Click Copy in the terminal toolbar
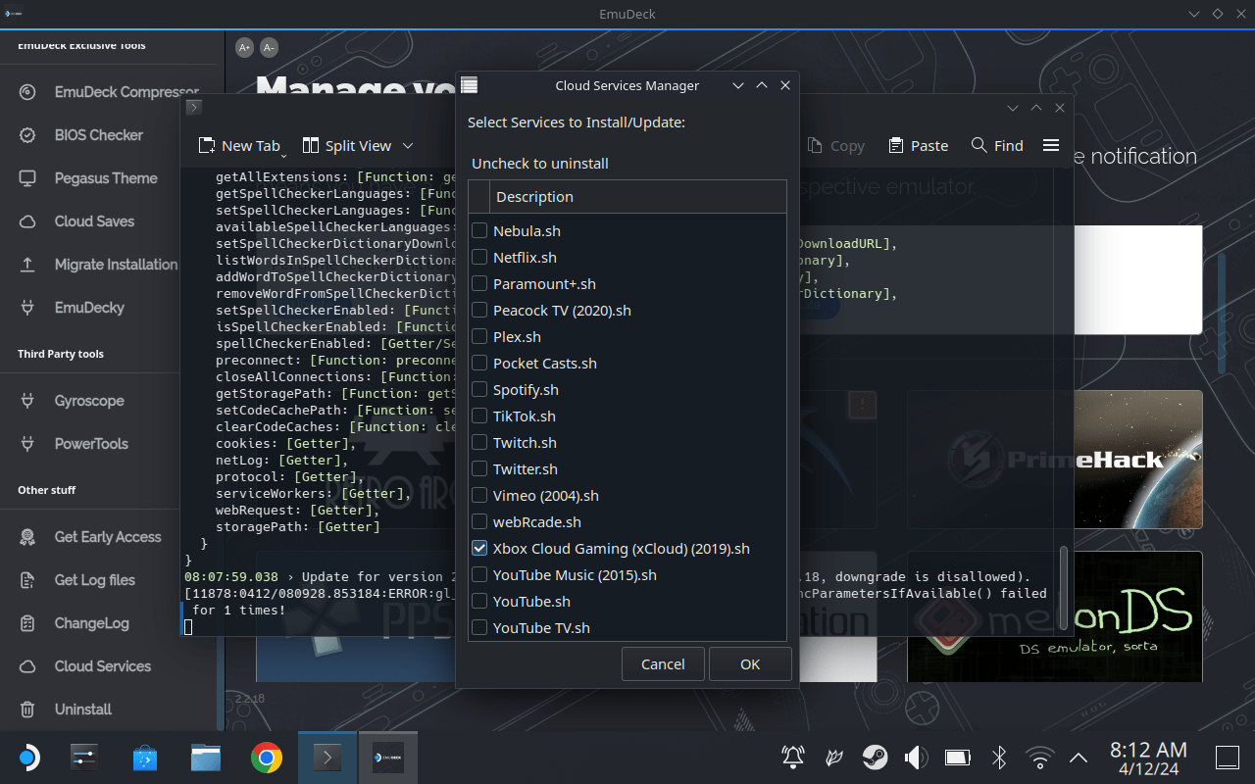This screenshot has height=784, width=1255. coord(835,145)
